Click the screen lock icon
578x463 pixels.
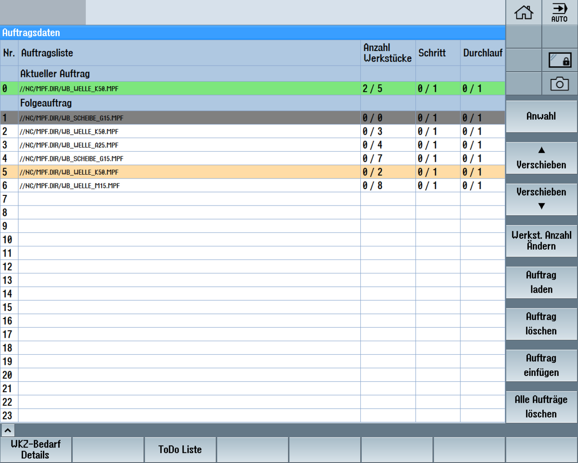point(559,60)
